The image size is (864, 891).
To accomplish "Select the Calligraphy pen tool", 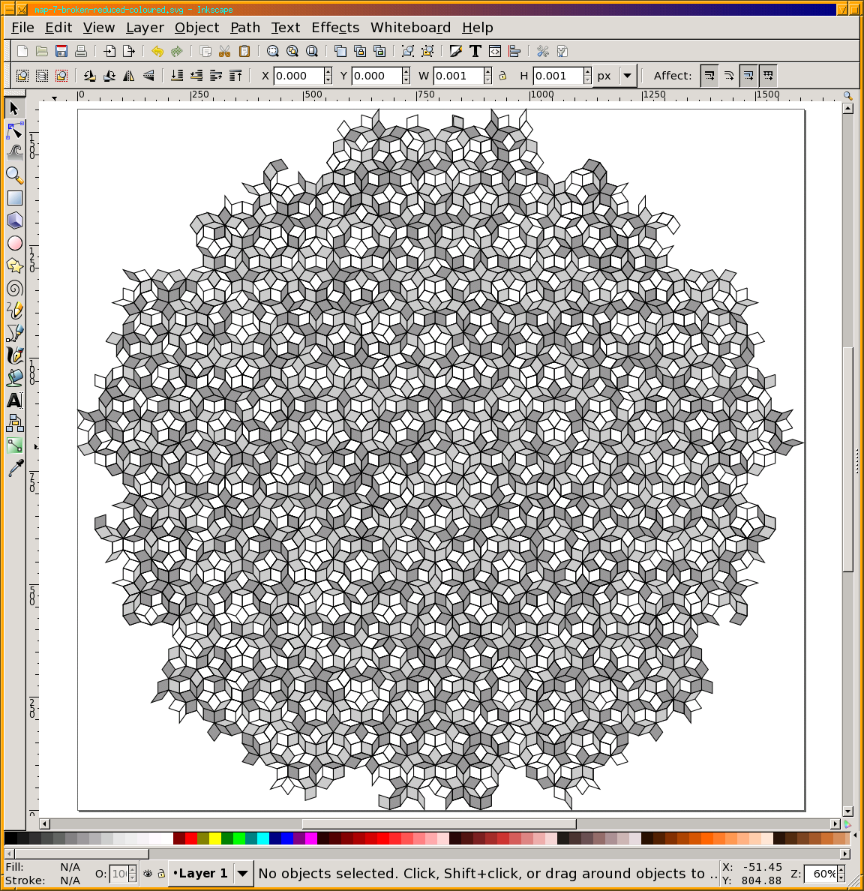I will tap(14, 355).
